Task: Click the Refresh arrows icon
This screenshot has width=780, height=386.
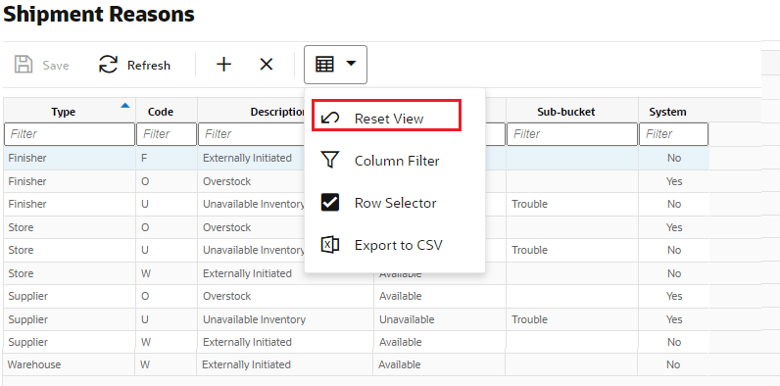Action: click(108, 65)
